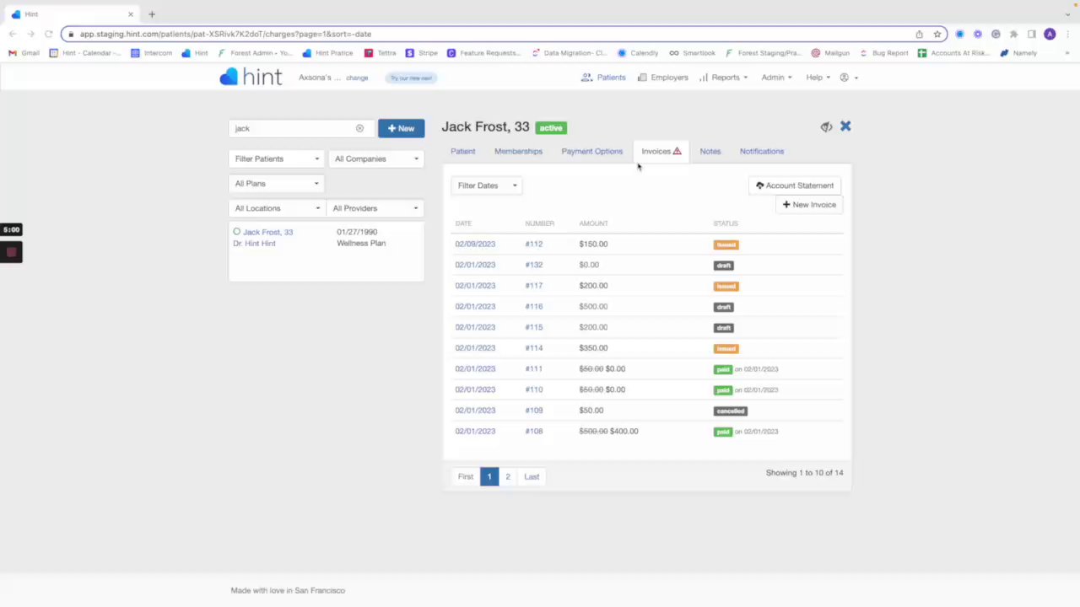Expand All Companies dropdown
This screenshot has height=607, width=1080.
click(x=376, y=158)
